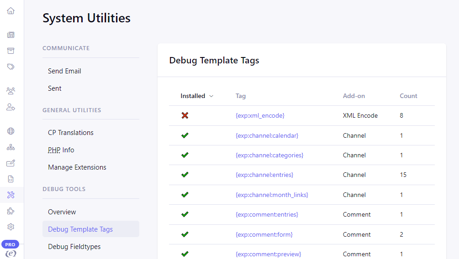Click the Categories tag icon
The width and height of the screenshot is (459, 259).
[11, 67]
